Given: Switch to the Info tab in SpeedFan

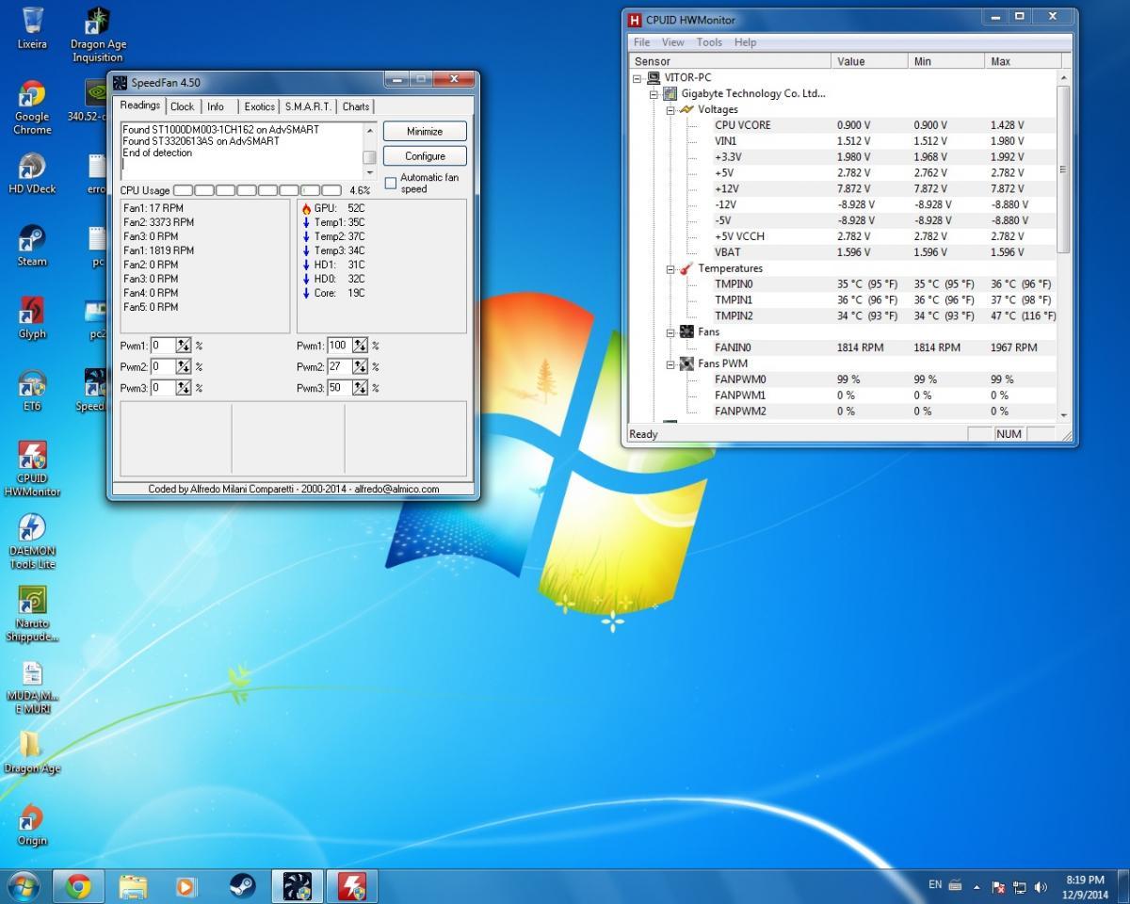Looking at the screenshot, I should [x=216, y=106].
